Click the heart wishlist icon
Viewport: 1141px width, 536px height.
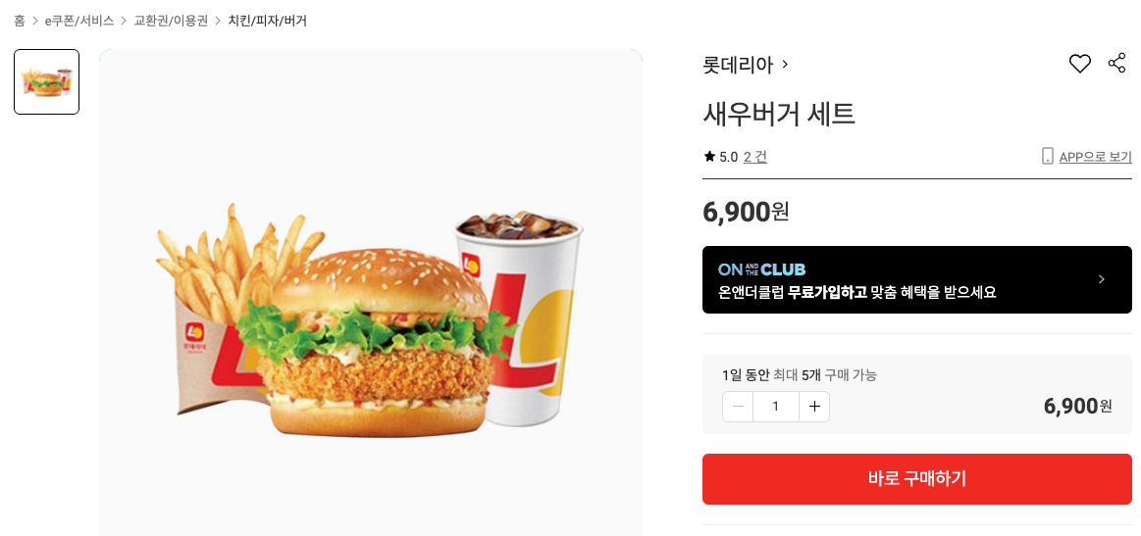(x=1080, y=64)
